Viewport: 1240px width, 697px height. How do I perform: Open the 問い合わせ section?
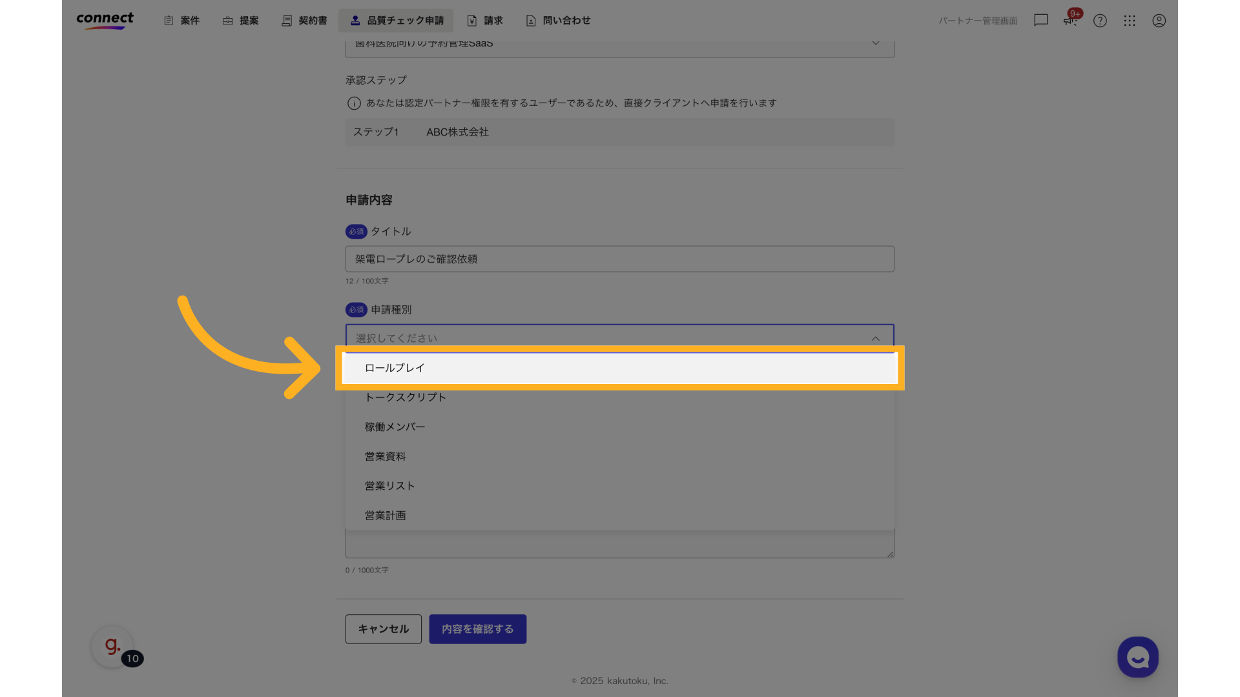(x=557, y=20)
